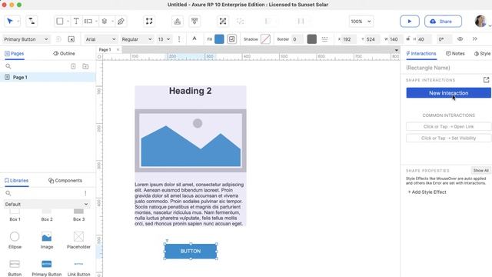492x277 pixels.
Task: Toggle aspect ratio lock
Action: (408, 39)
